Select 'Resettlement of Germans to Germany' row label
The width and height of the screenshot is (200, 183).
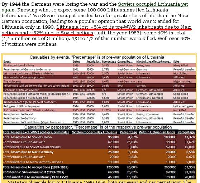click(x=27, y=69)
